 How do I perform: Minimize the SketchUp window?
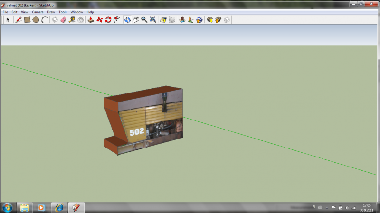point(353,4)
